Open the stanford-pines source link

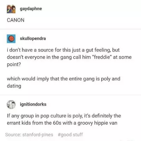38,135
